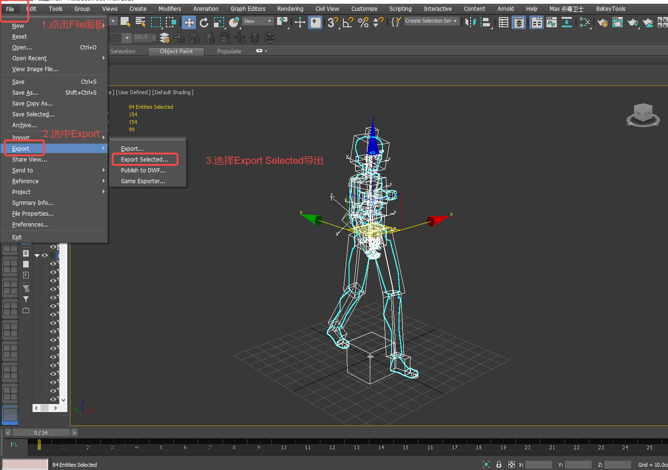
Task: Open Edit Named Selection Sets
Action: [x=396, y=22]
